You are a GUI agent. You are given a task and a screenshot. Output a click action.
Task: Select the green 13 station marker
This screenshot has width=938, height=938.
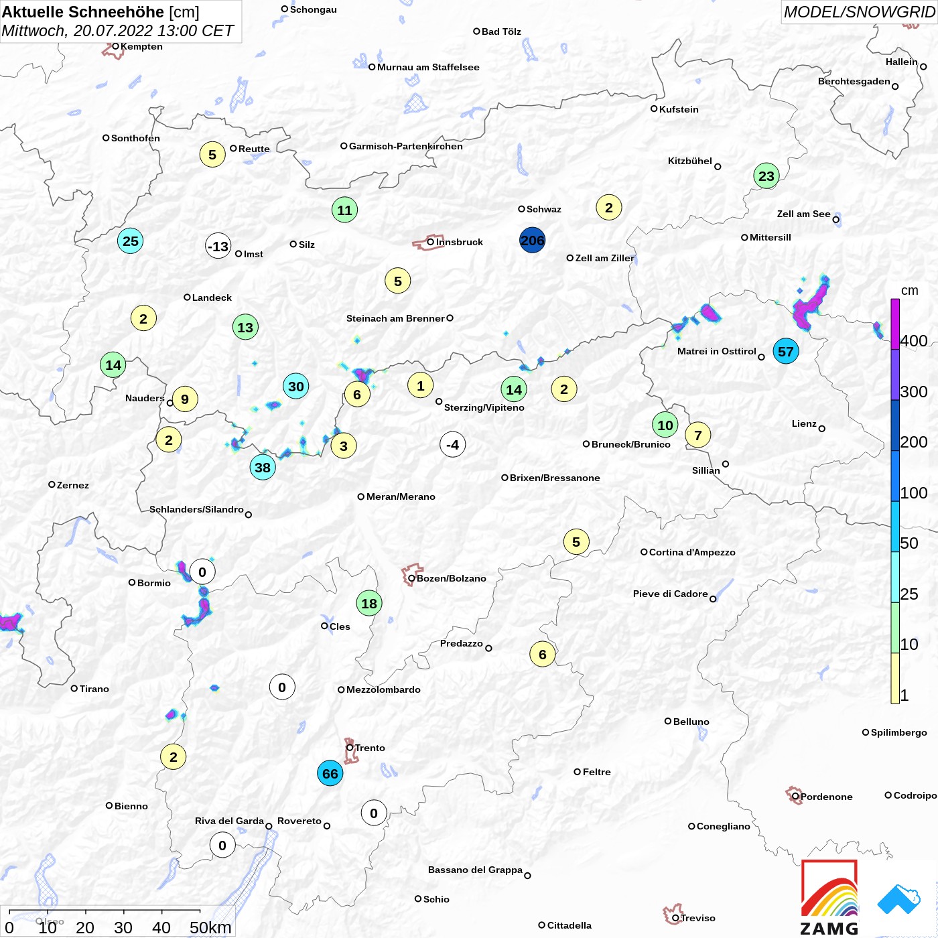point(245,327)
